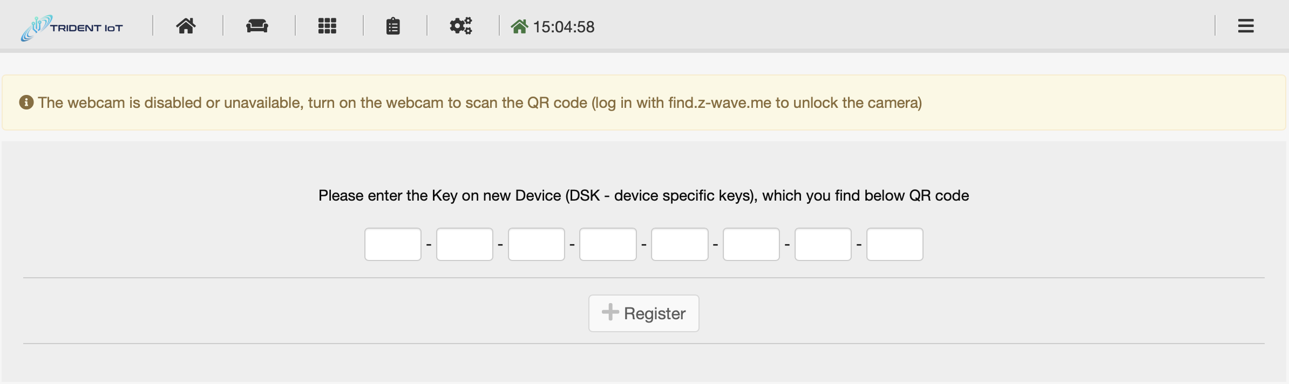Image resolution: width=1289 pixels, height=384 pixels.
Task: Click the green house status icon
Action: (x=519, y=26)
